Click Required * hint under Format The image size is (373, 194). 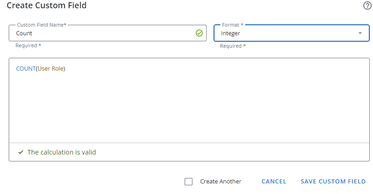(233, 46)
